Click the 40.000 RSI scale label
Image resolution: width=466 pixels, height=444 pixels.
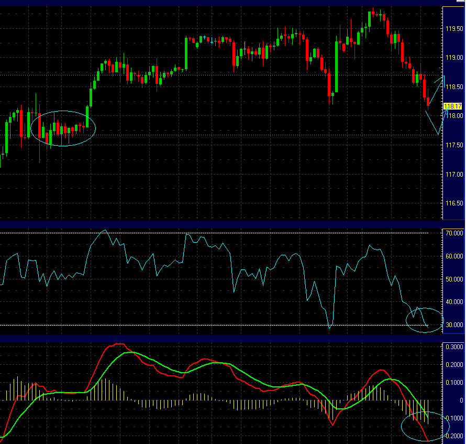(x=454, y=302)
